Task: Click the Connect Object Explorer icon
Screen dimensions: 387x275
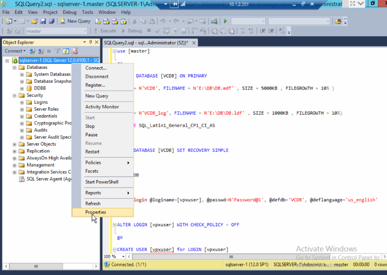Action: [32, 51]
